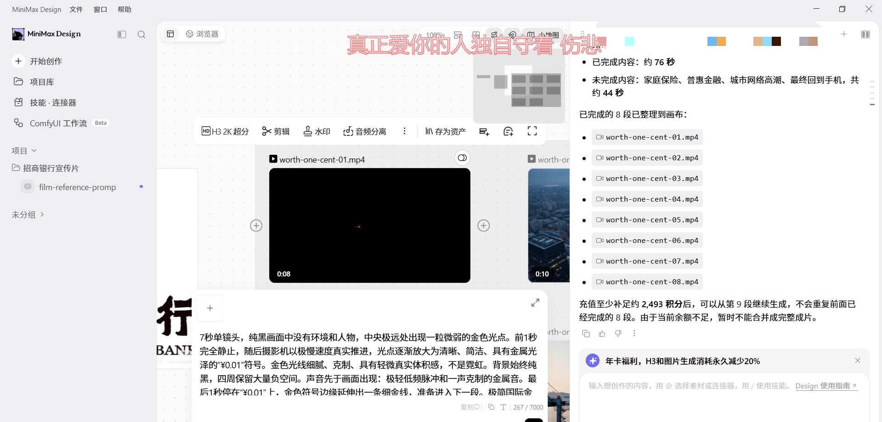Click 存为资产 save-as-asset button
The image size is (882, 422).
pos(445,131)
